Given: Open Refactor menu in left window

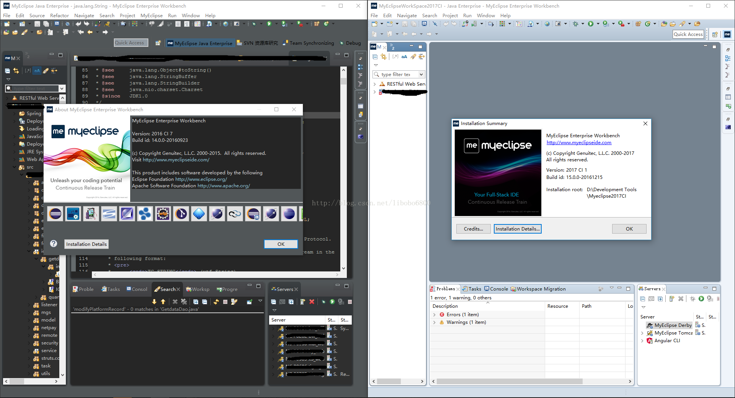Looking at the screenshot, I should pyautogui.click(x=59, y=16).
